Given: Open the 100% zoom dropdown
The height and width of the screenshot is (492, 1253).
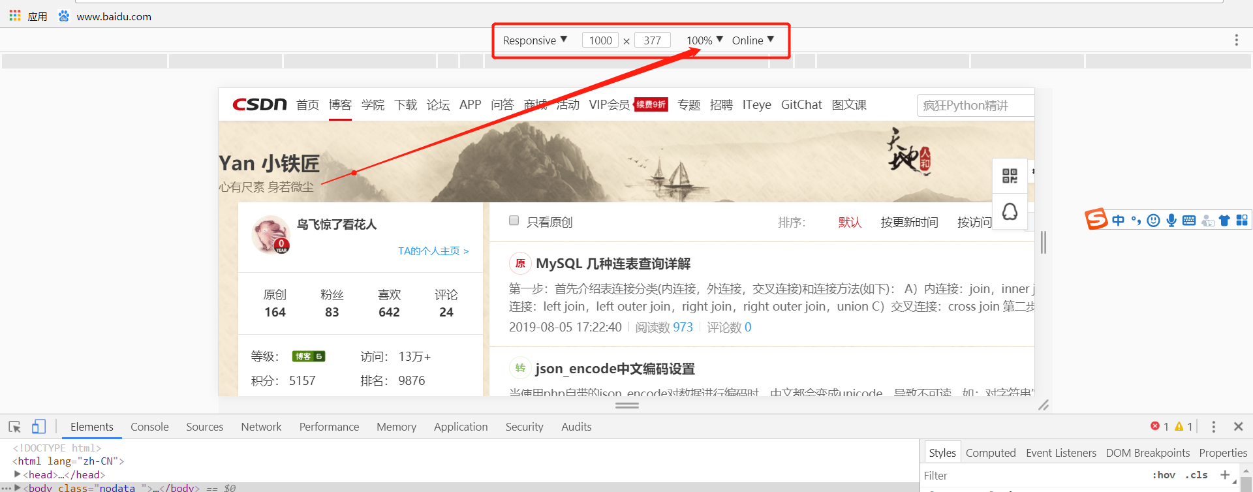Looking at the screenshot, I should click(704, 40).
